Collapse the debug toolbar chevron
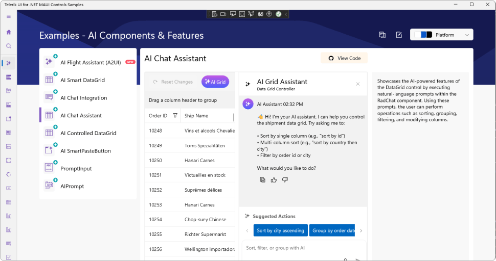496x261 pixels. (286, 14)
